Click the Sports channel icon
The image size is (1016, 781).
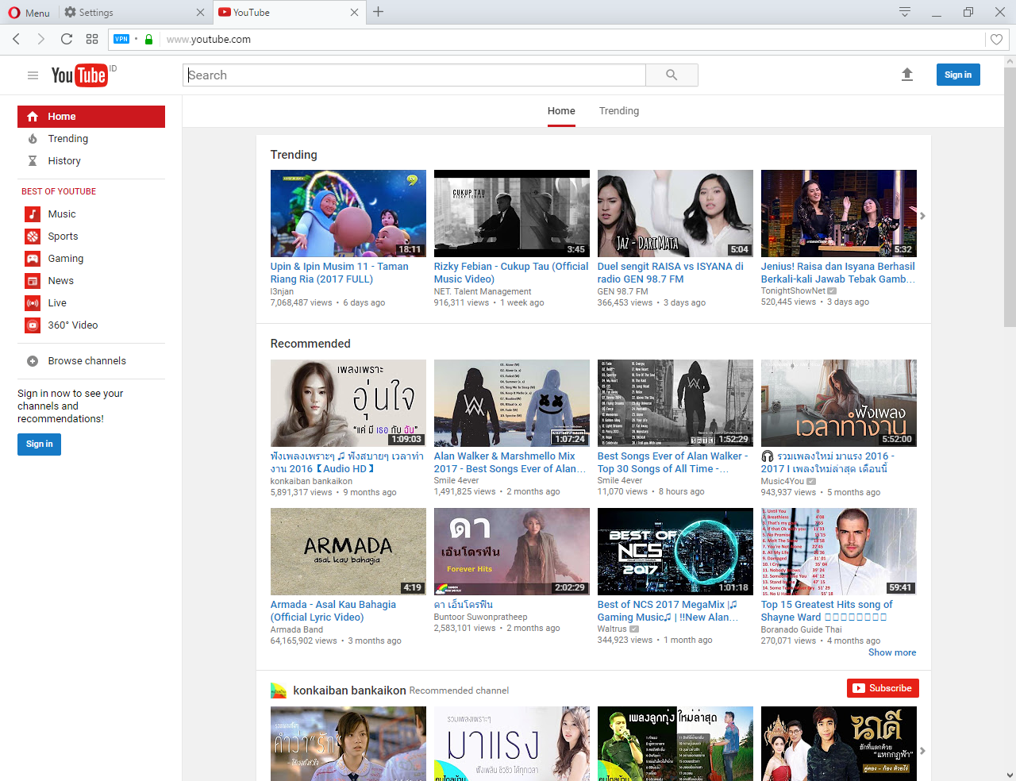click(33, 237)
